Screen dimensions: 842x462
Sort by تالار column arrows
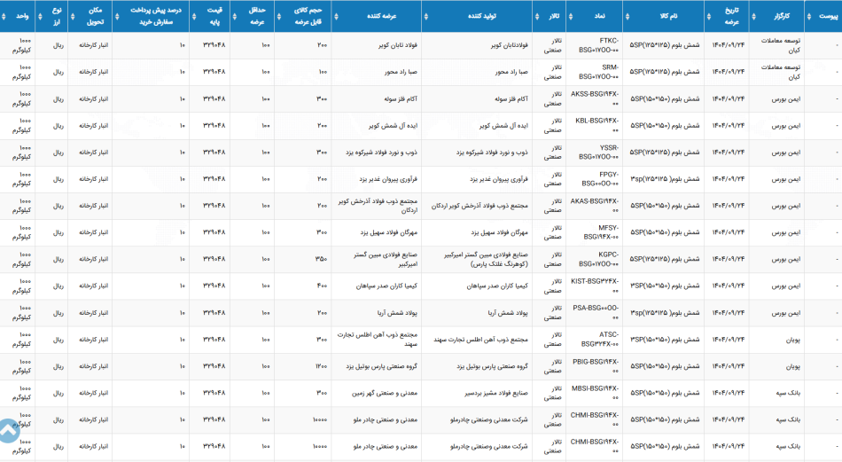click(x=537, y=16)
